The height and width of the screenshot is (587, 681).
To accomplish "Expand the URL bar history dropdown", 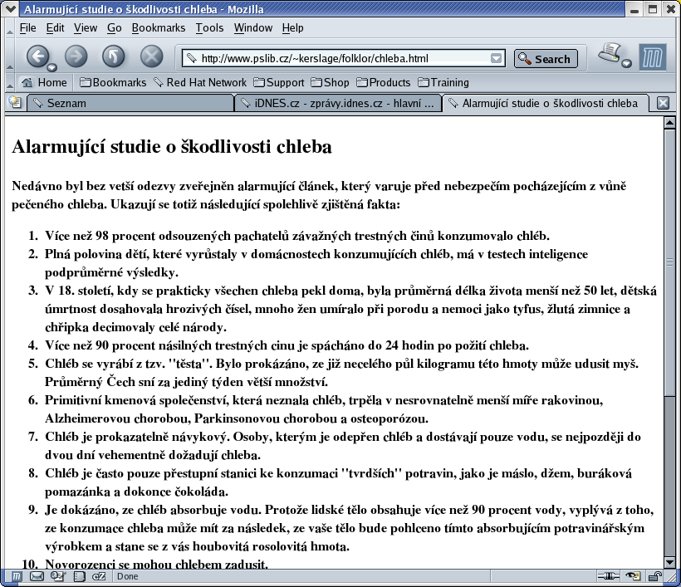I will pos(496,58).
